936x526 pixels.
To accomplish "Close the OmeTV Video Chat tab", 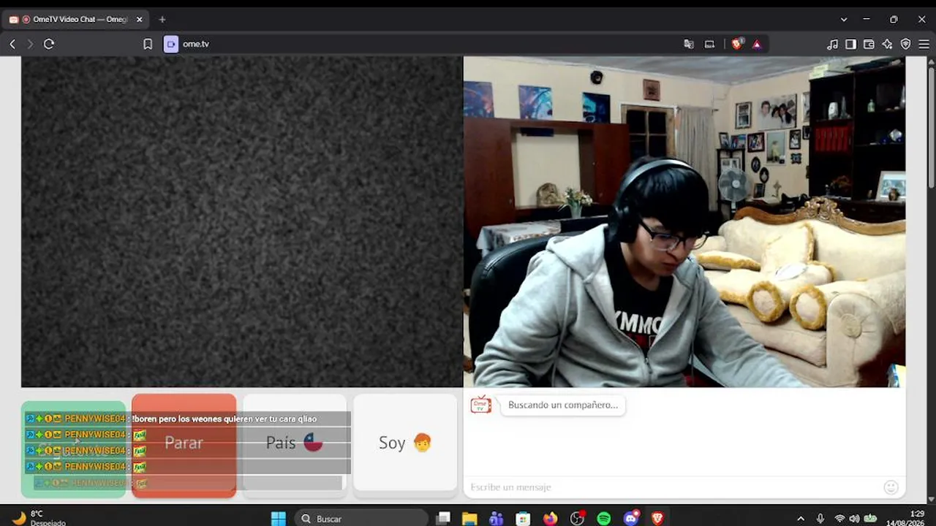I will 139,19.
